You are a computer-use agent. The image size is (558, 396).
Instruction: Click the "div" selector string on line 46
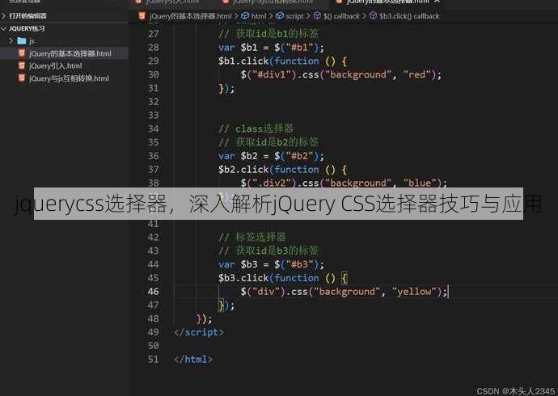[266, 292]
